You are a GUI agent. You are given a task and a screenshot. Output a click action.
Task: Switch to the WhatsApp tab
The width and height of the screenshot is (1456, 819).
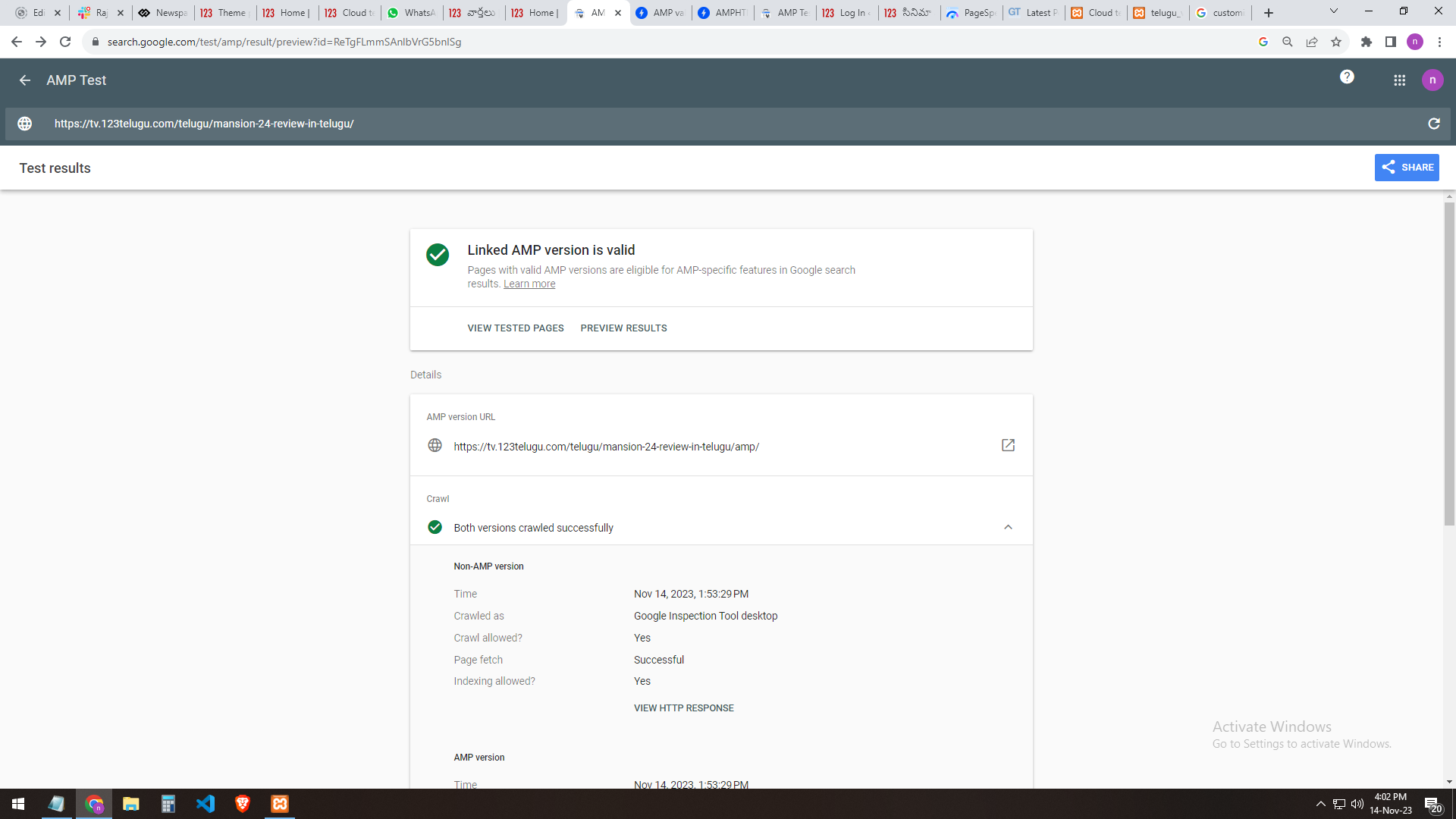pos(412,13)
